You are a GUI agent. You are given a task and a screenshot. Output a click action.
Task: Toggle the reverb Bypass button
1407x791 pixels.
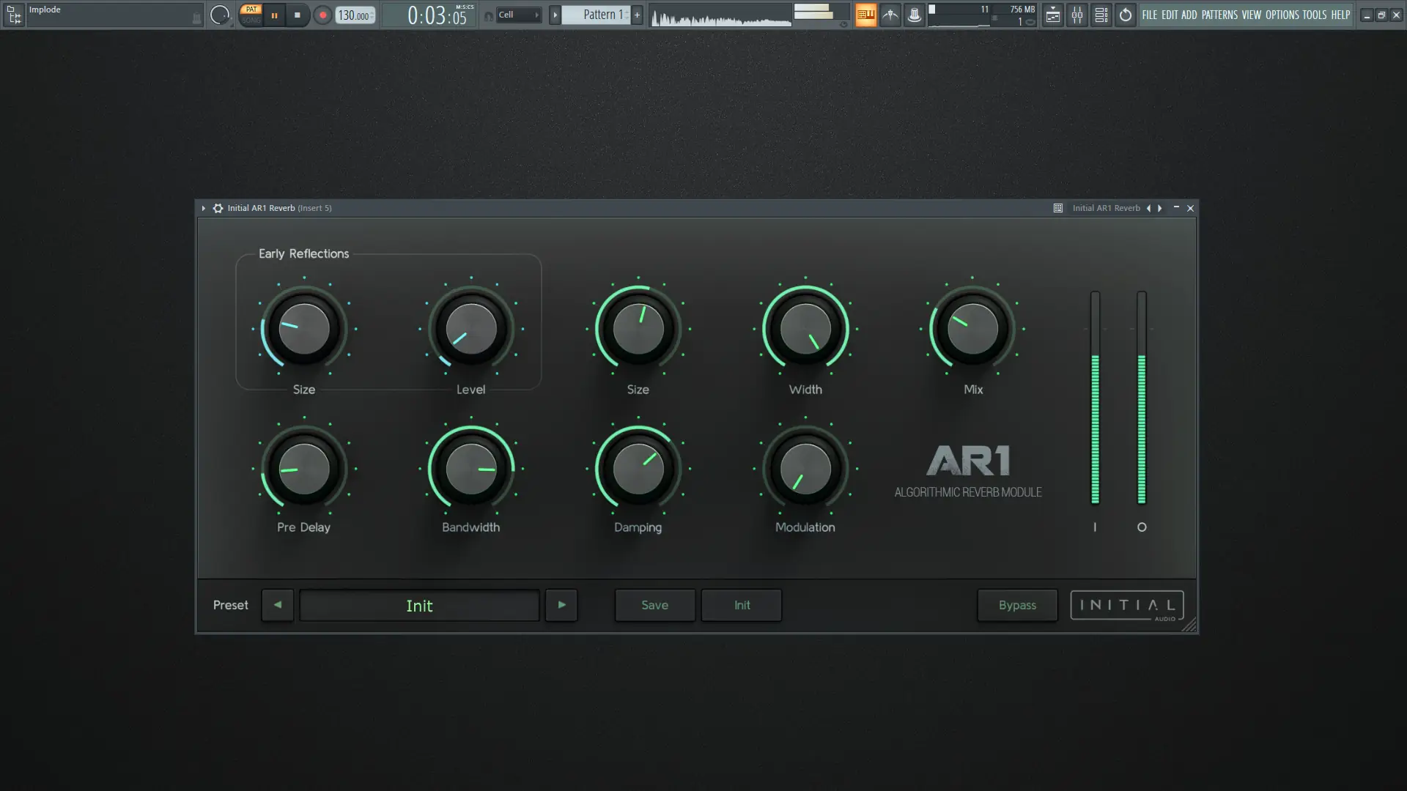[x=1016, y=605]
